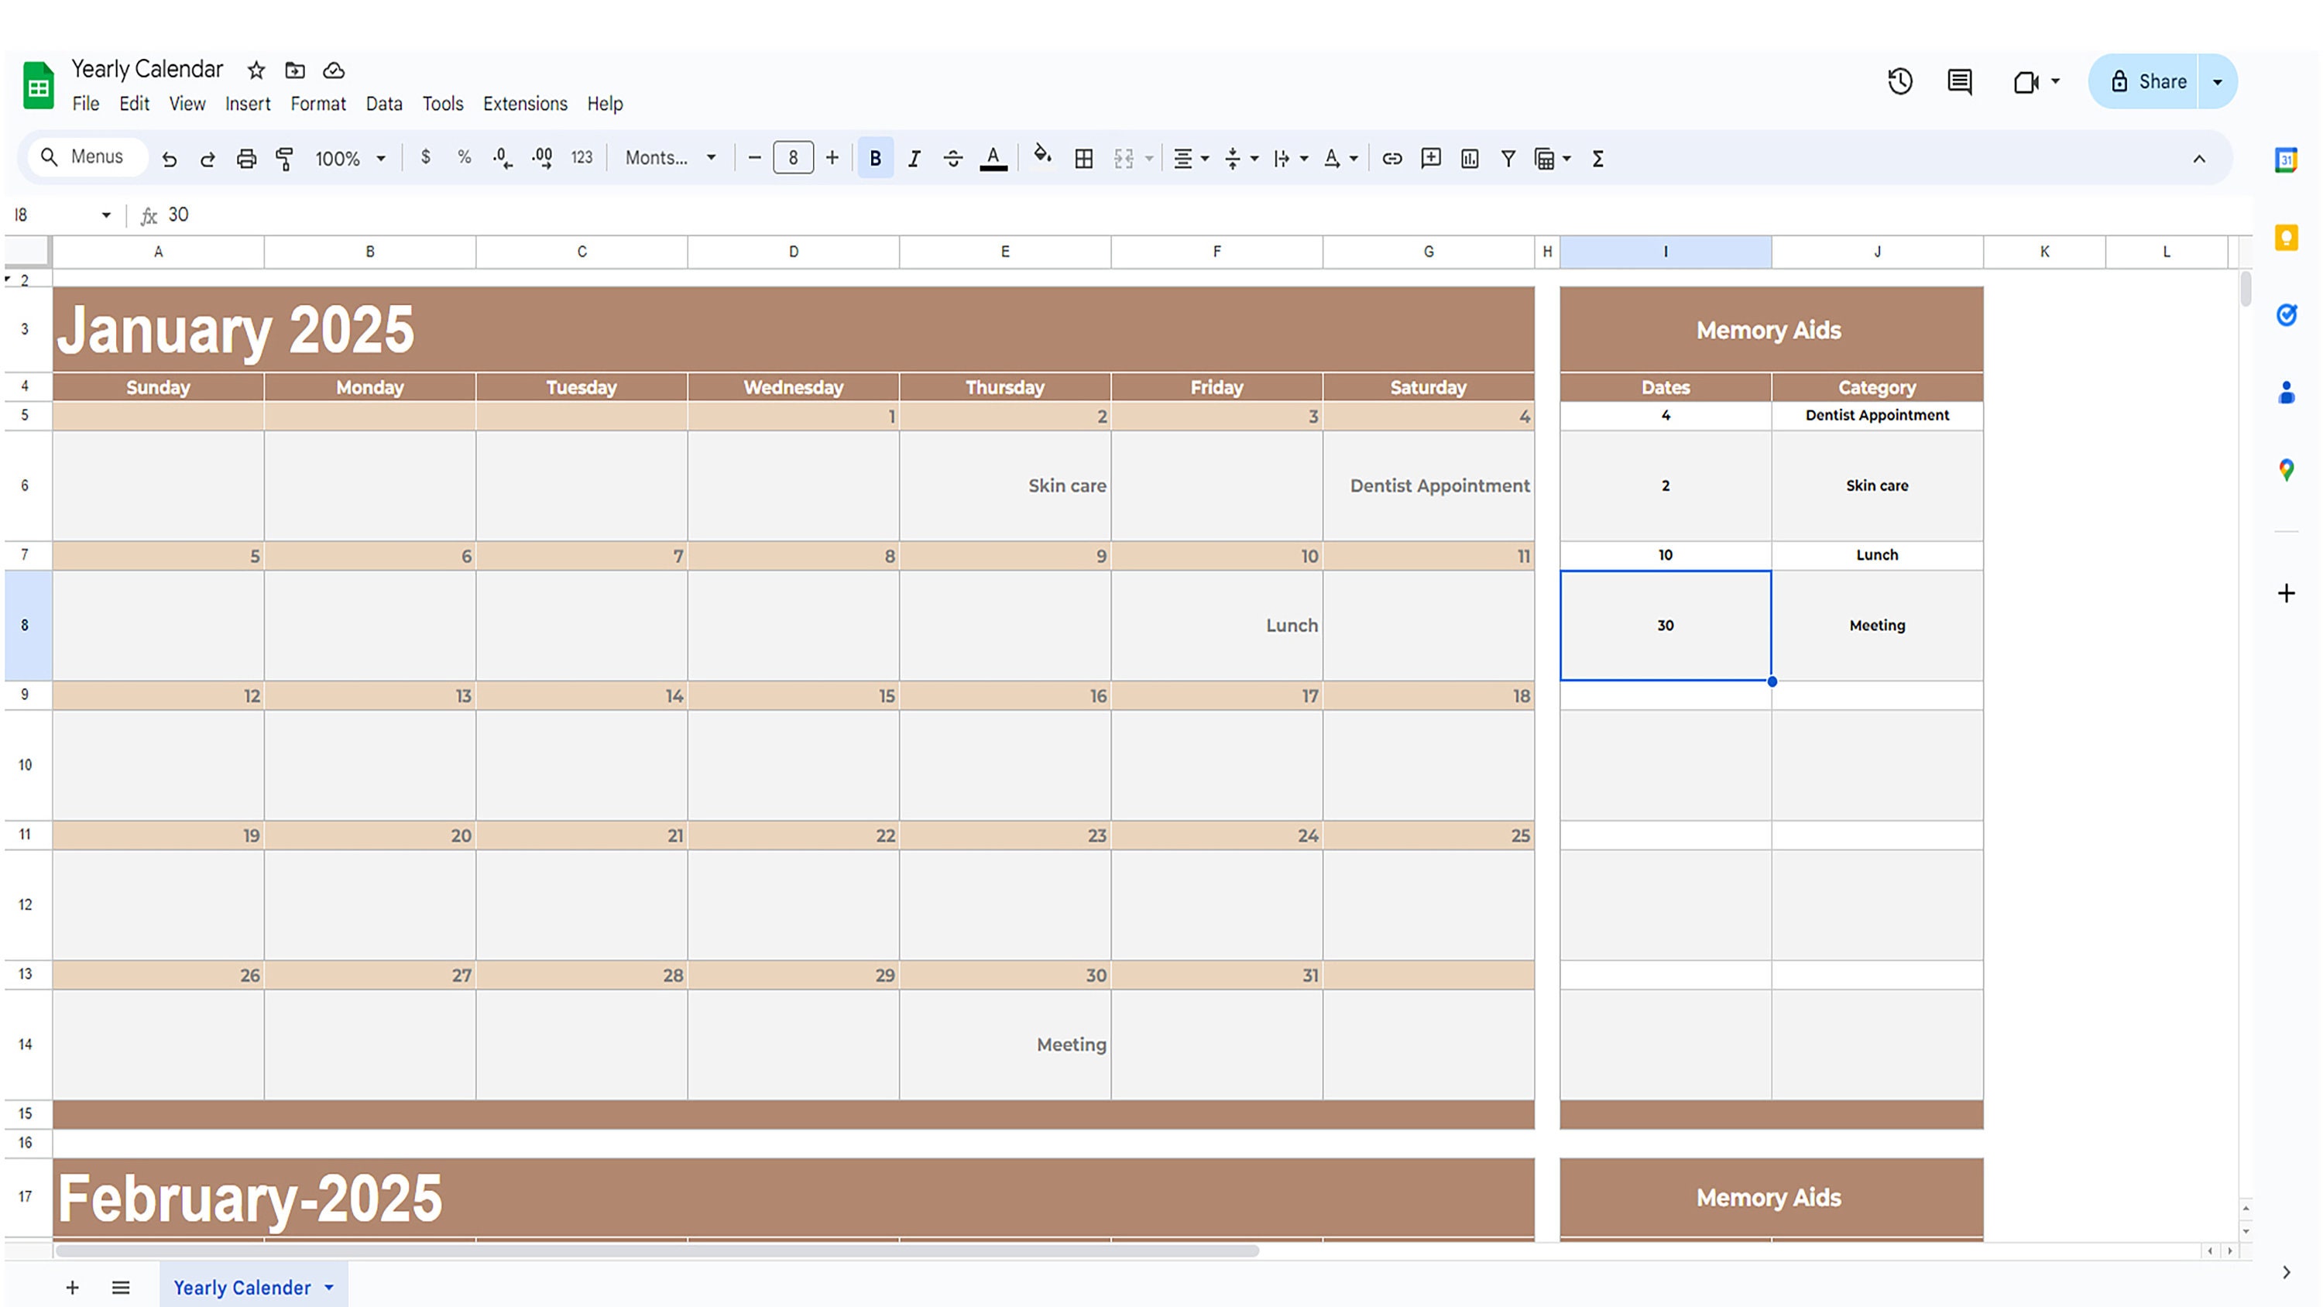Insert a chart from the toolbar

(x=1470, y=158)
